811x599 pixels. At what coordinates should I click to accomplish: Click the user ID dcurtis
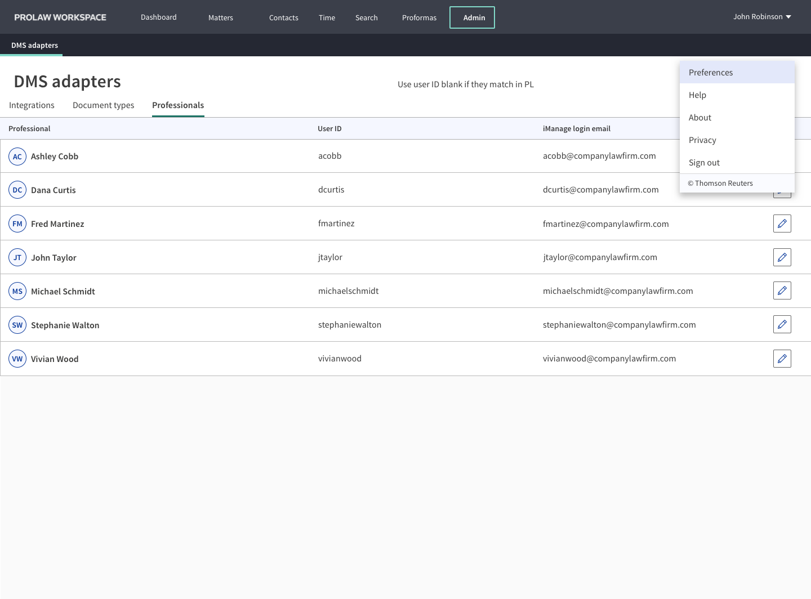tap(331, 190)
